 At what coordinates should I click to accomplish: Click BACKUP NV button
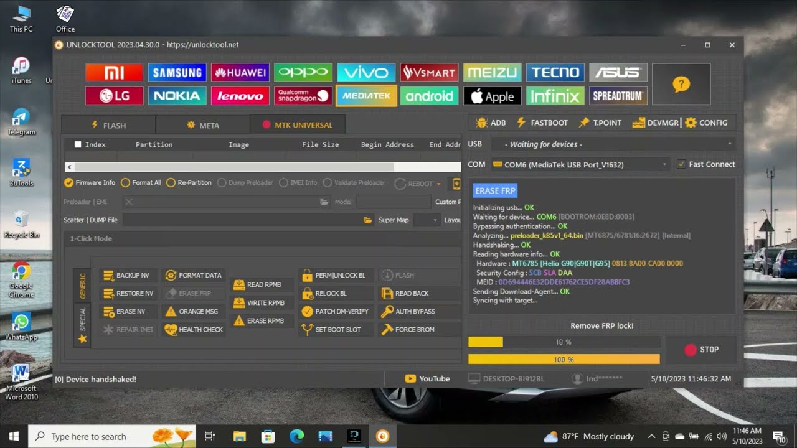click(127, 276)
